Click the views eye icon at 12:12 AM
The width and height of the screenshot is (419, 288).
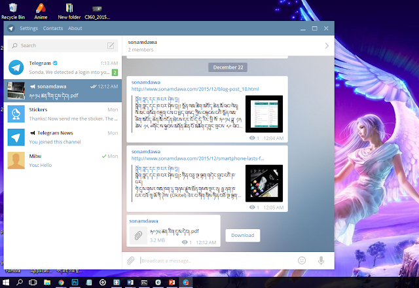click(185, 242)
